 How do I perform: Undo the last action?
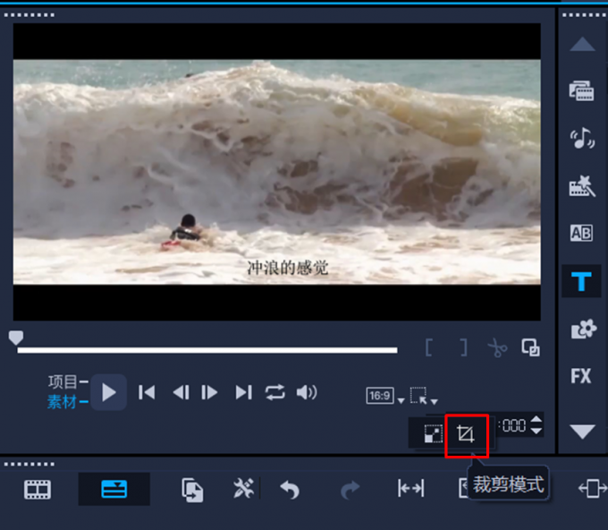[290, 490]
